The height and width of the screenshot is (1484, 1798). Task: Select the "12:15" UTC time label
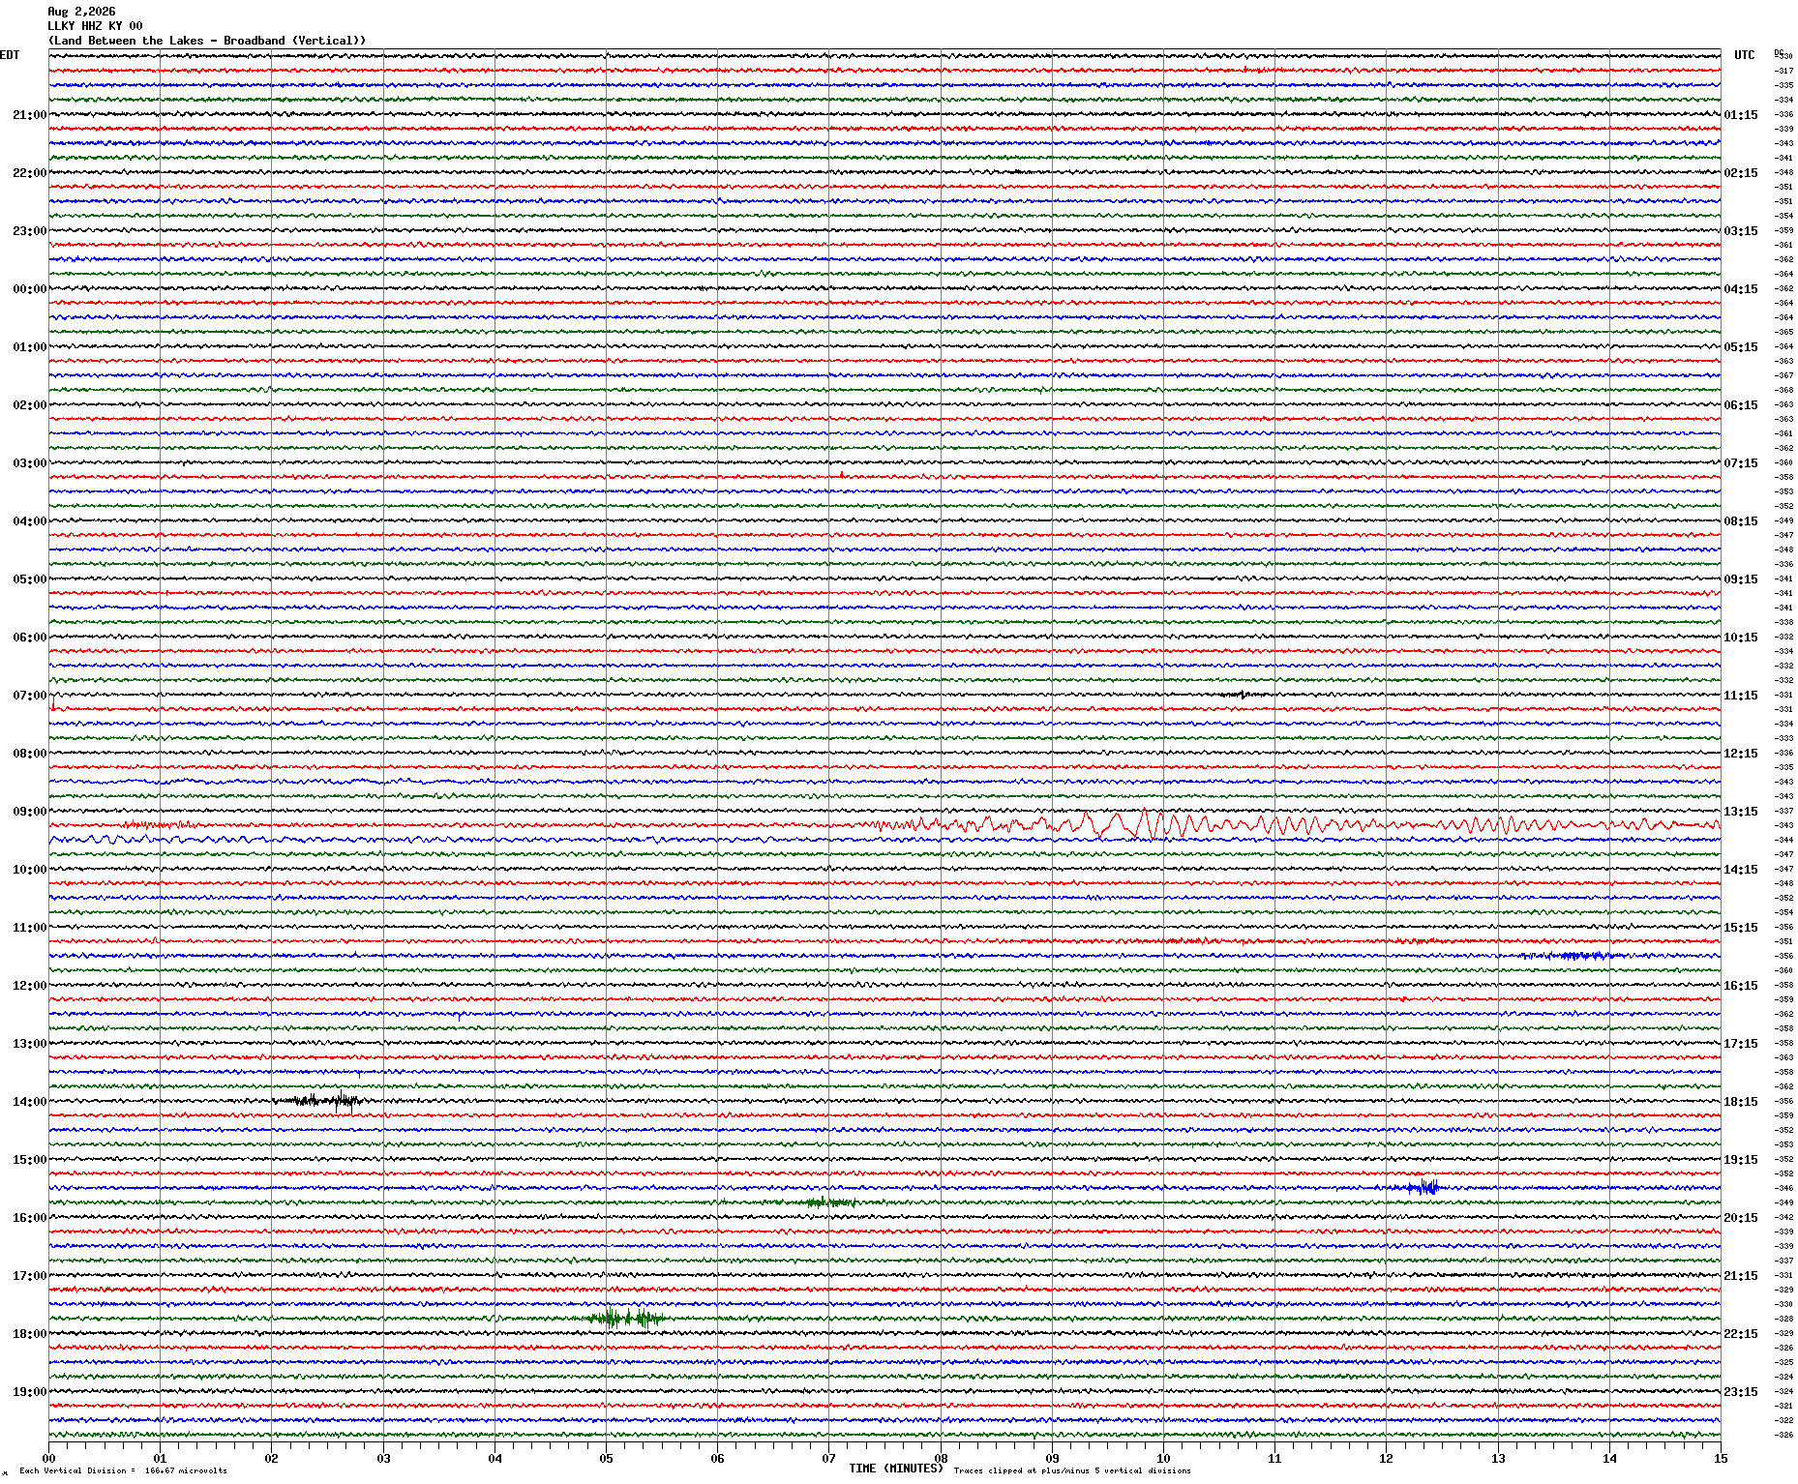(x=1741, y=754)
